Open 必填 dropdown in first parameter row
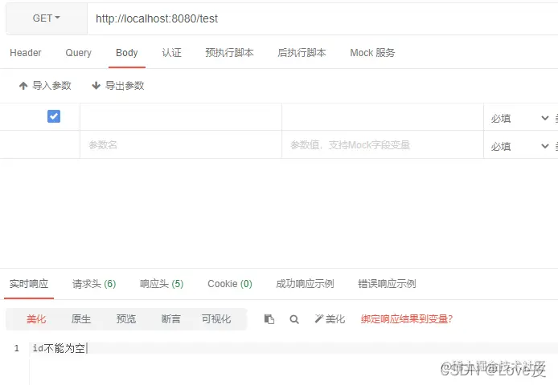 [519, 118]
